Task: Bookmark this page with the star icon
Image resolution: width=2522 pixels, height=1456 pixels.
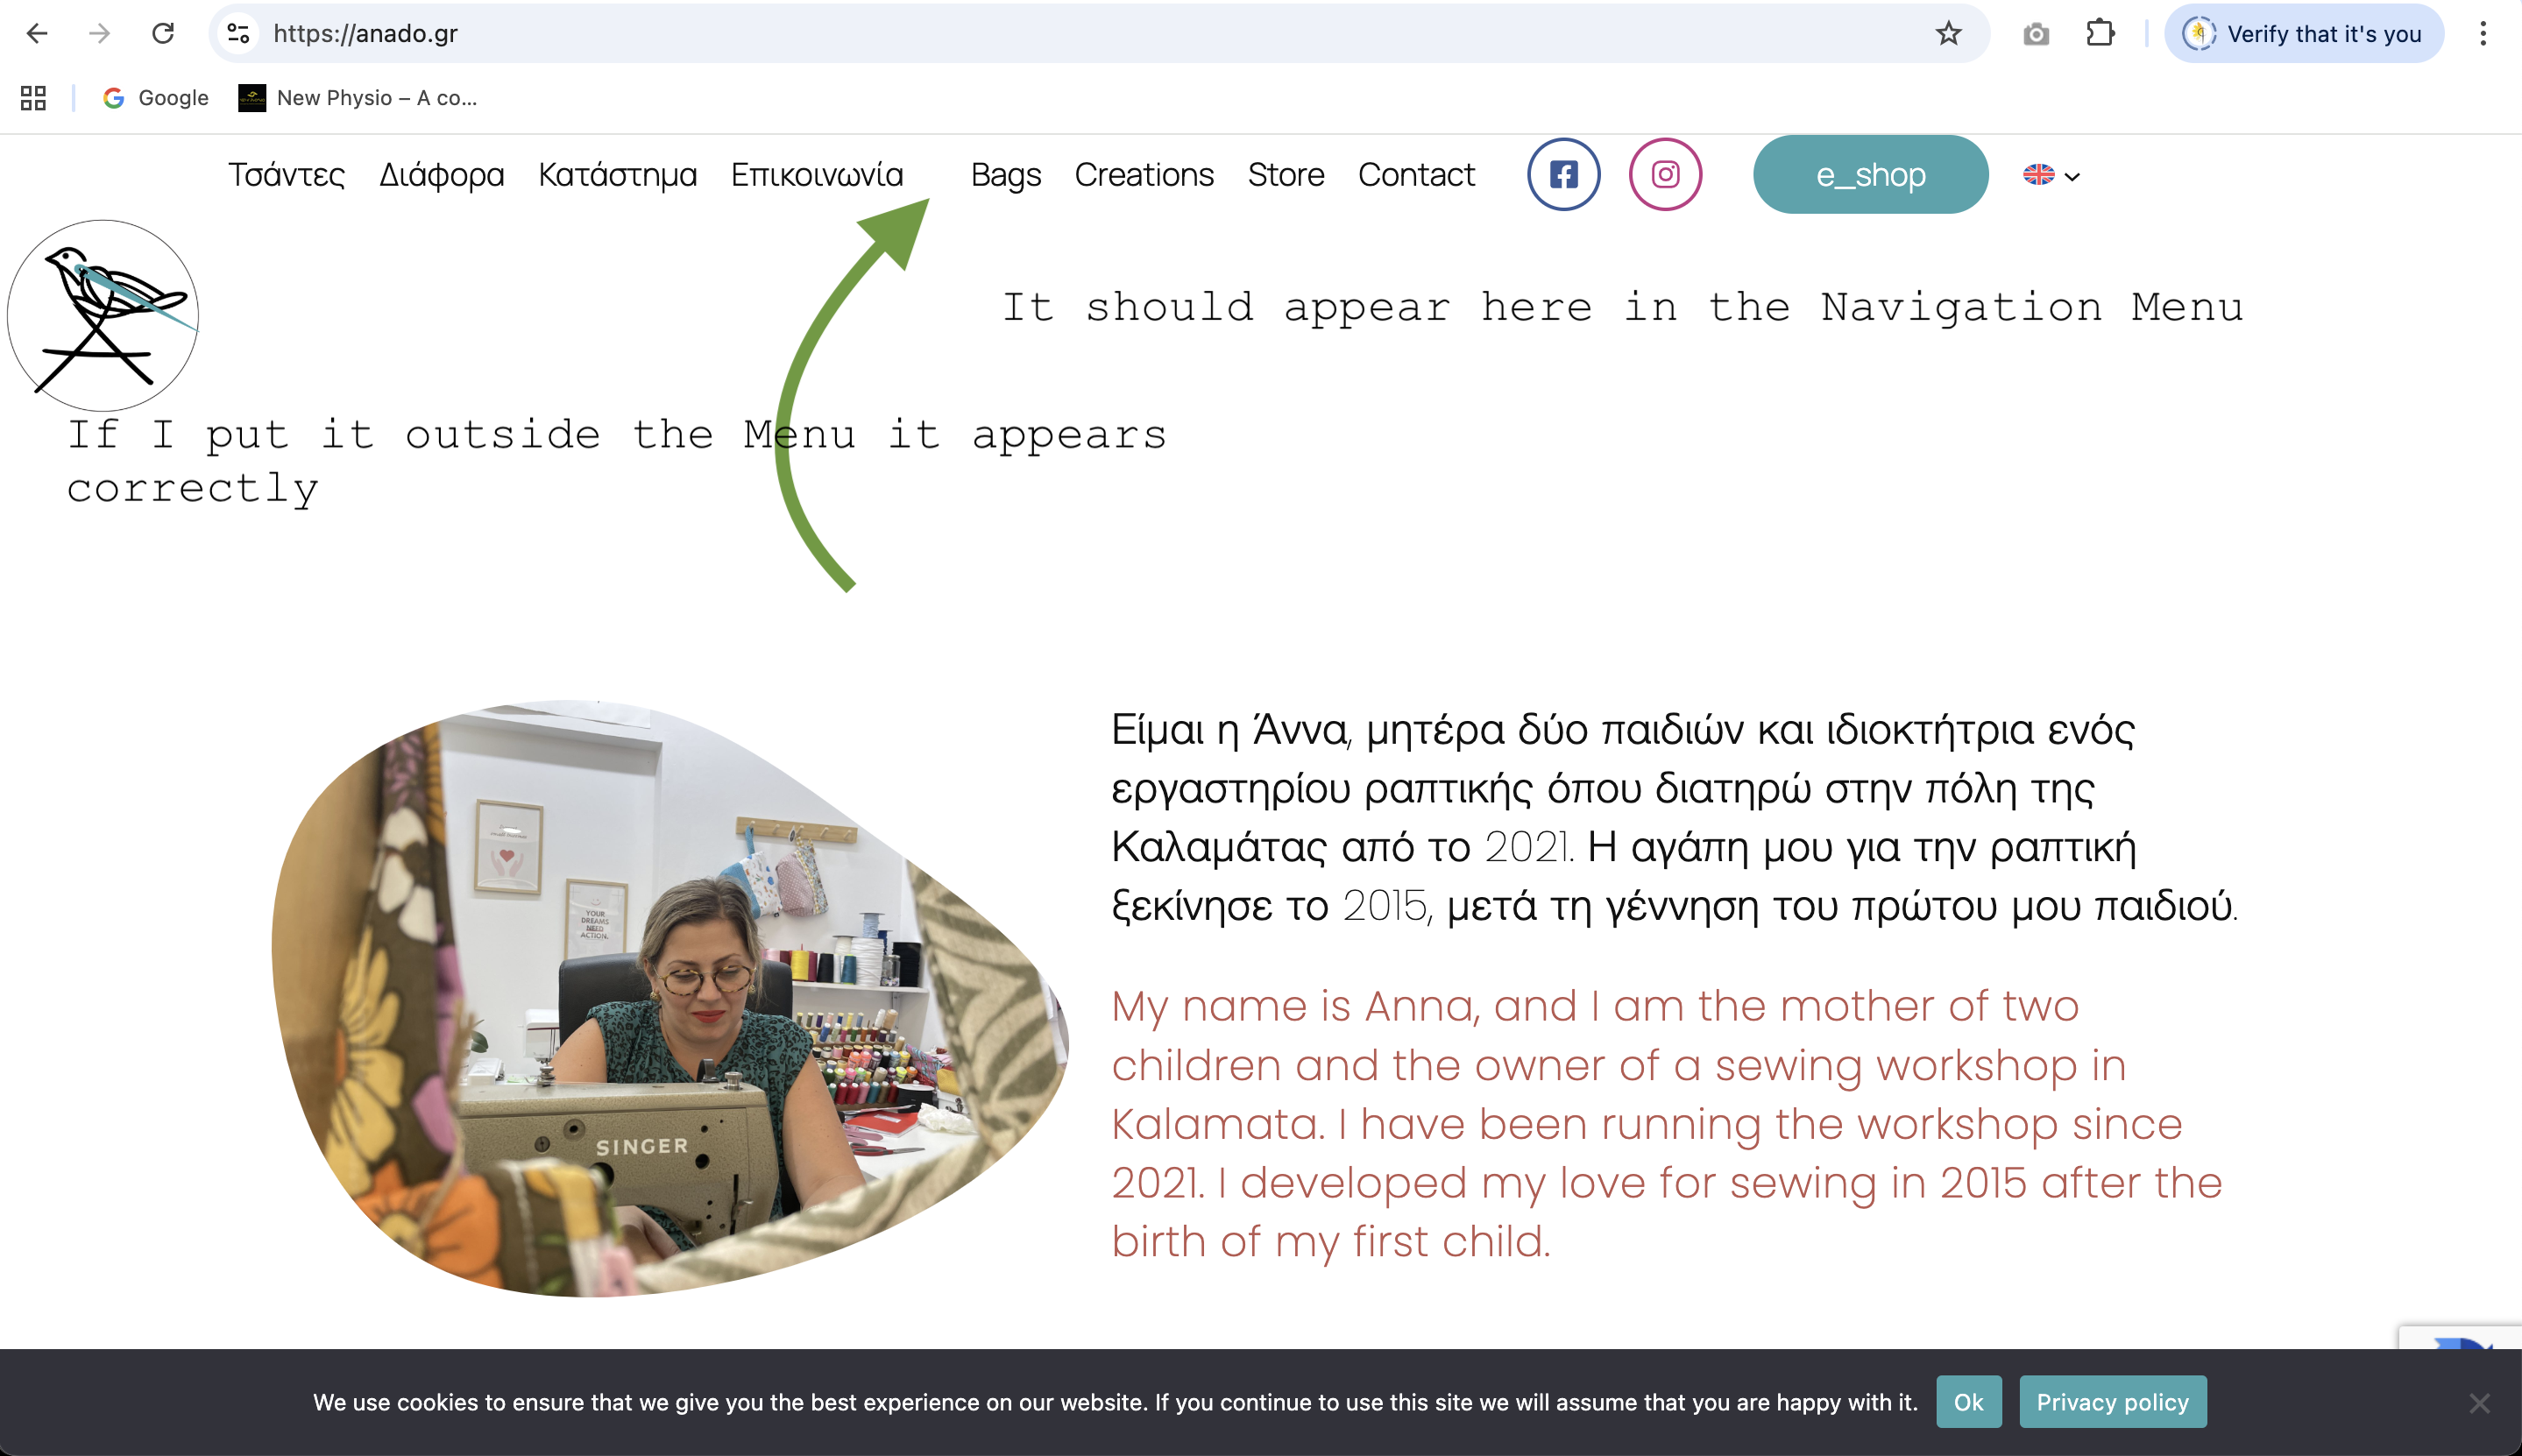Action: (1948, 34)
